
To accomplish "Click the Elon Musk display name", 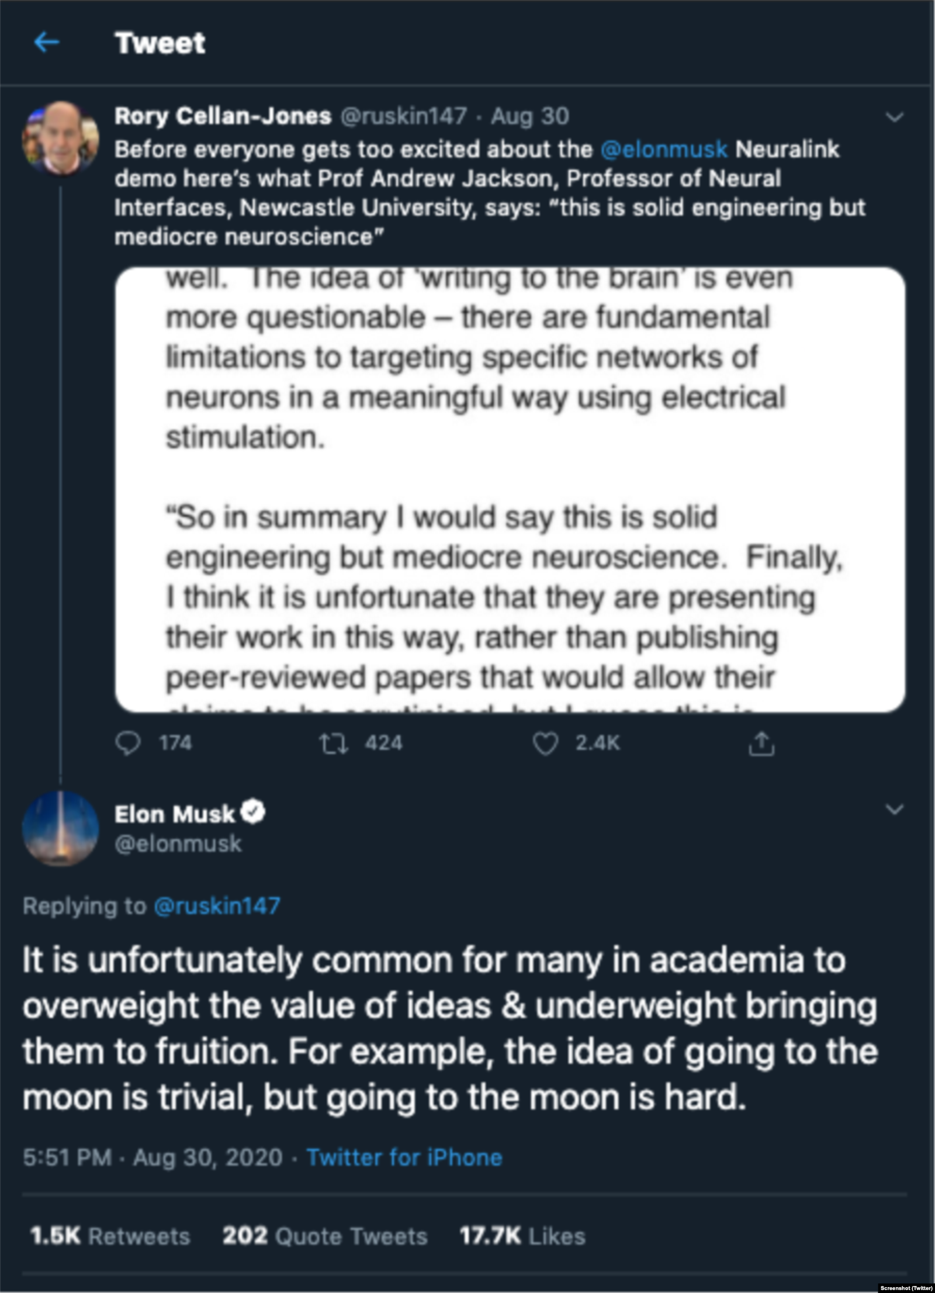I will [174, 814].
